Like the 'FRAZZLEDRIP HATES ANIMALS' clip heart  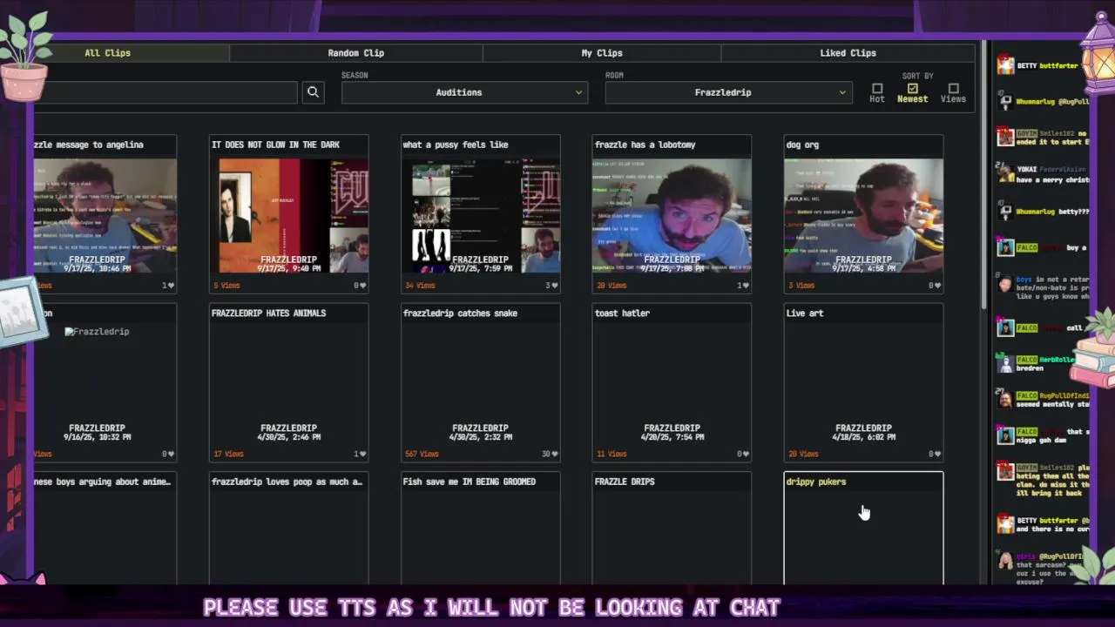pyautogui.click(x=362, y=454)
